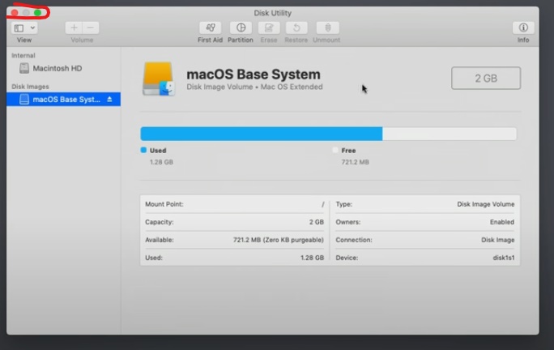Run First Aid on the volume
Viewport: 554px width, 350px height.
click(x=211, y=28)
